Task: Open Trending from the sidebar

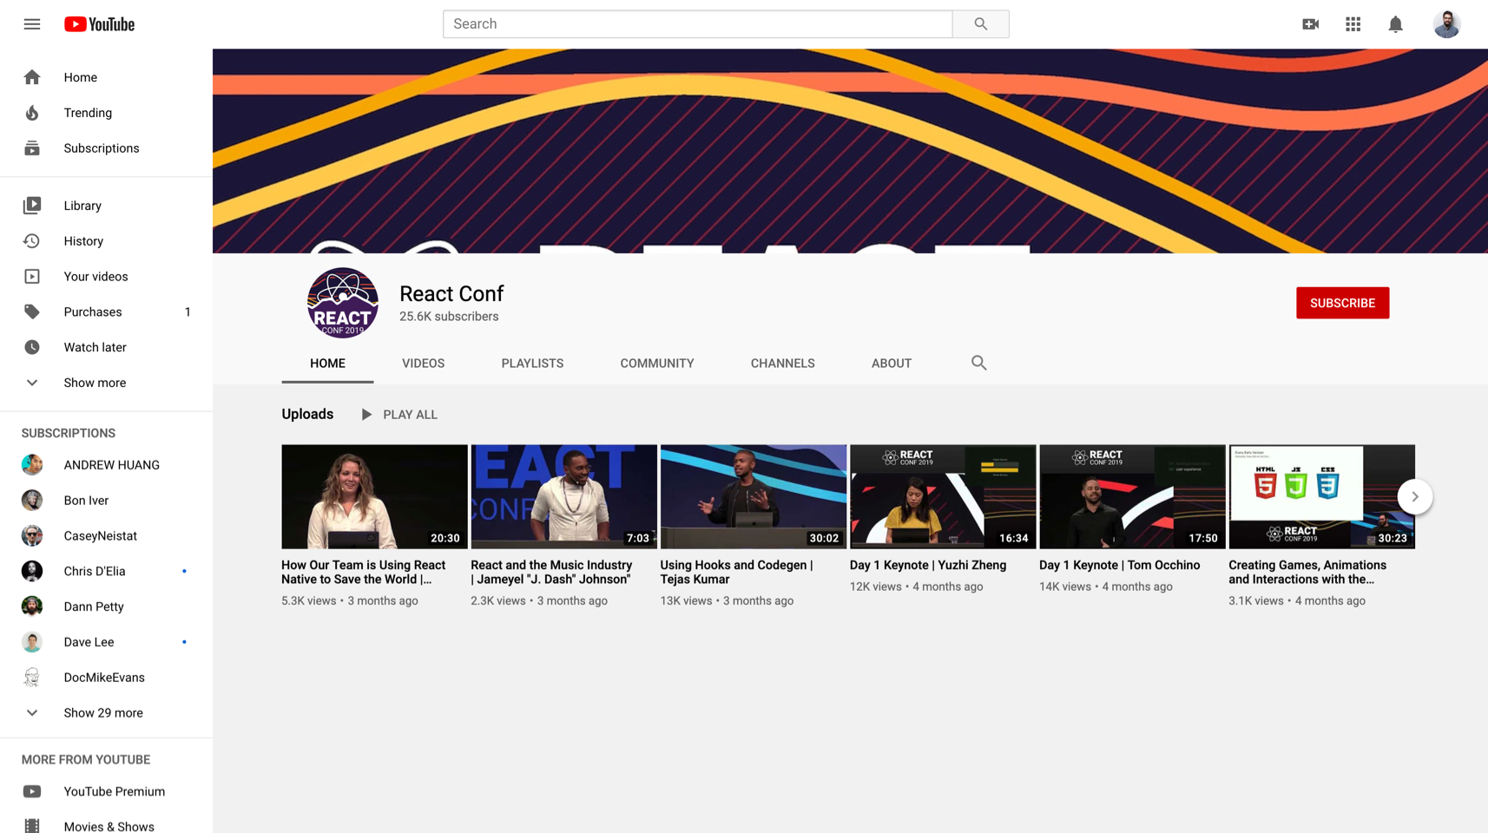Action: click(x=88, y=113)
